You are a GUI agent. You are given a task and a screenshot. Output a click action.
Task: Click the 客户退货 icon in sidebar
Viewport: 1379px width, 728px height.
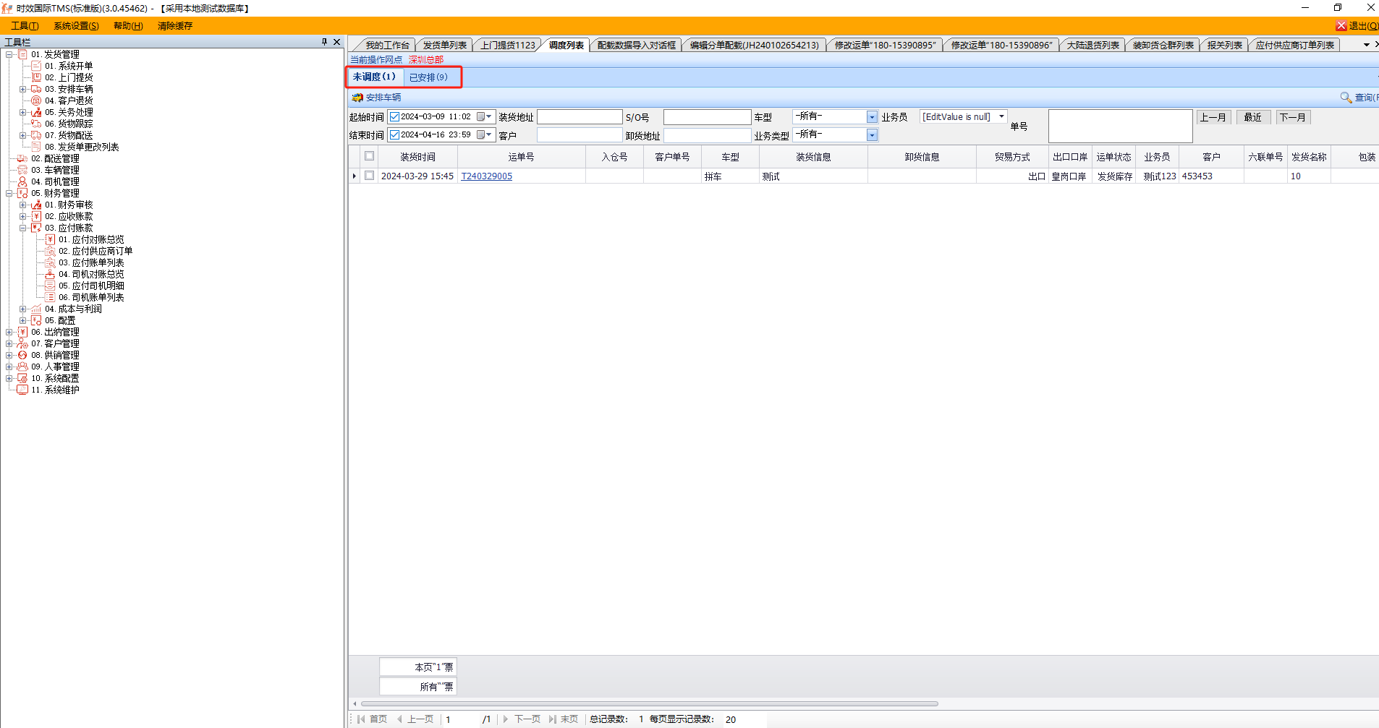[x=36, y=100]
